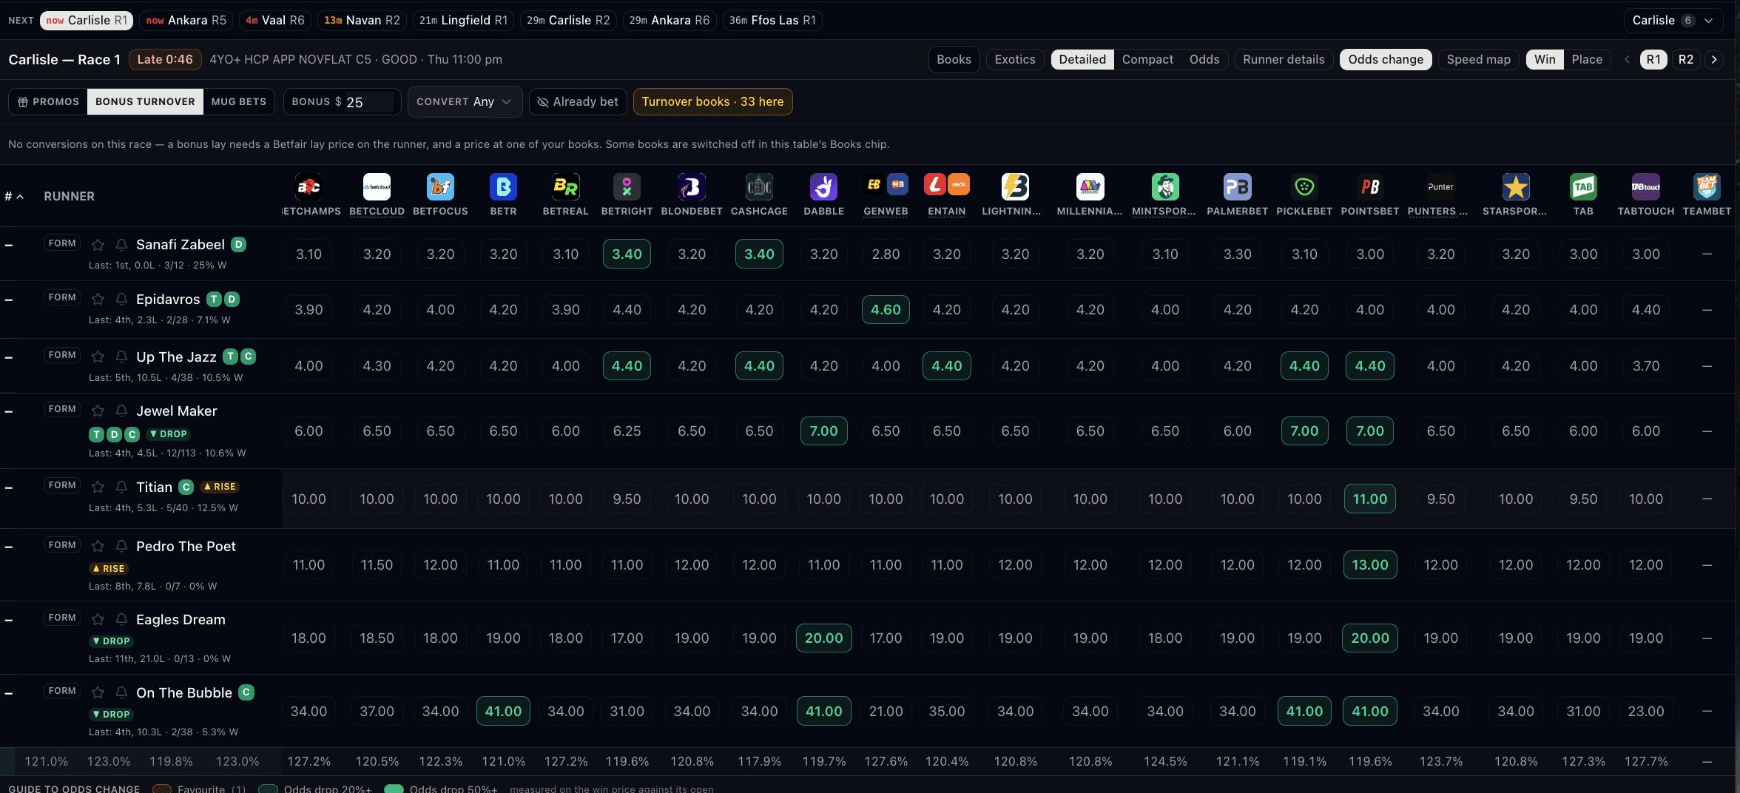
Task: Select the BlondeBet bookmaker icon
Action: click(x=692, y=187)
